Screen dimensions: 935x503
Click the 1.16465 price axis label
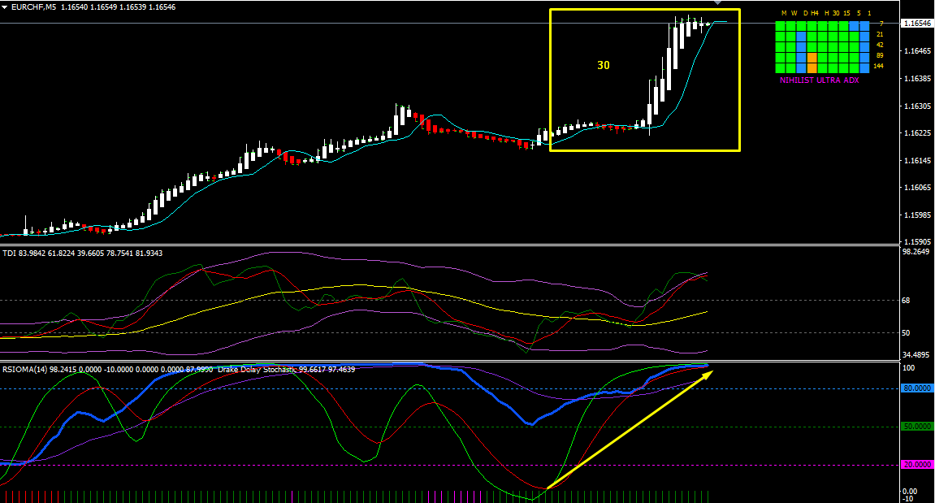click(917, 50)
